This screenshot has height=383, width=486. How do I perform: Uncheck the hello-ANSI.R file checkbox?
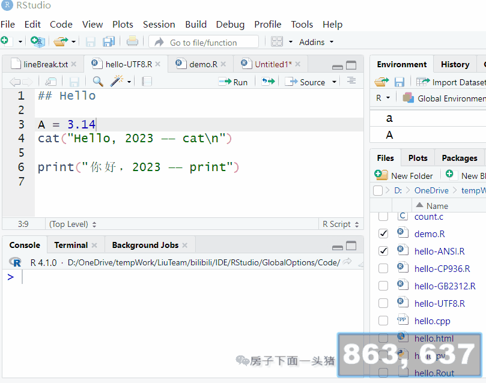[x=383, y=251]
